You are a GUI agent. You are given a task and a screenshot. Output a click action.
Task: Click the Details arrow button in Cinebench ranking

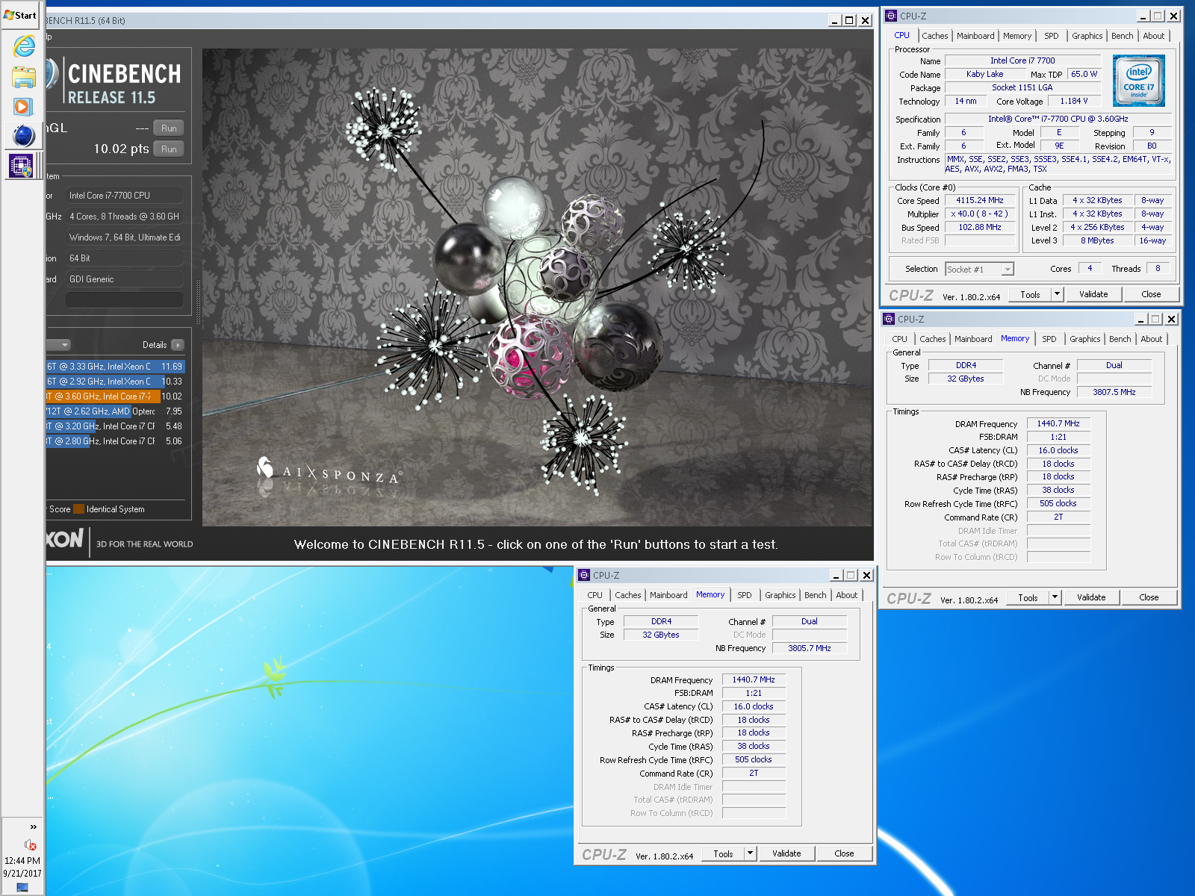click(178, 345)
